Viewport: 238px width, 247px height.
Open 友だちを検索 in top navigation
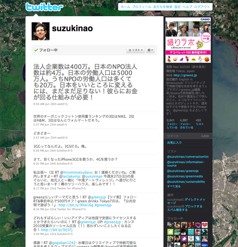tap(163, 7)
